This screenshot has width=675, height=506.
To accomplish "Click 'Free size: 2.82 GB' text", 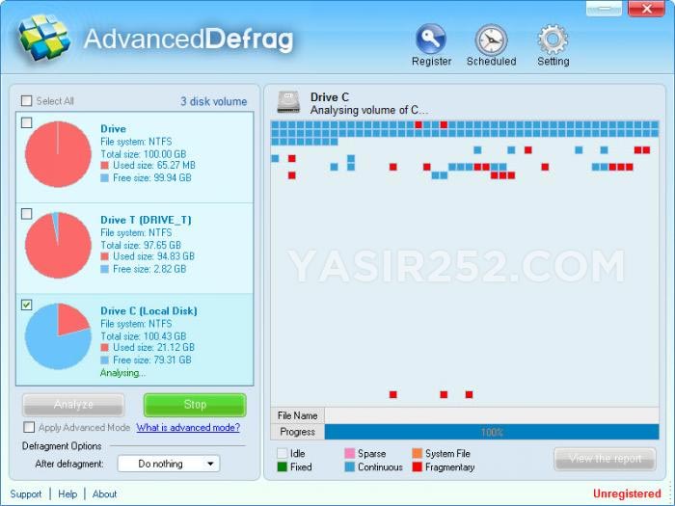I will pyautogui.click(x=149, y=269).
